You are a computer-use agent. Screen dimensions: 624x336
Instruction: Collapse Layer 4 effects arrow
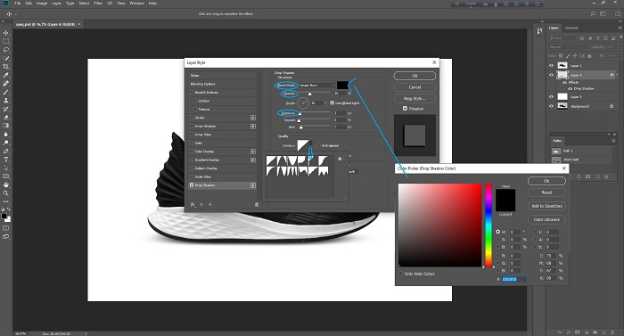[617, 75]
